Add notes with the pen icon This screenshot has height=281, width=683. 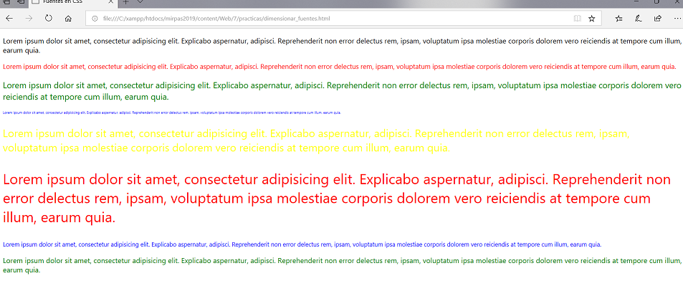(638, 19)
